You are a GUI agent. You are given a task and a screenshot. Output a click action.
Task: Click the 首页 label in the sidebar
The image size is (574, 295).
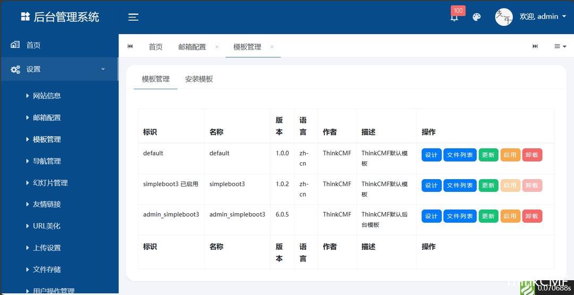coord(33,45)
